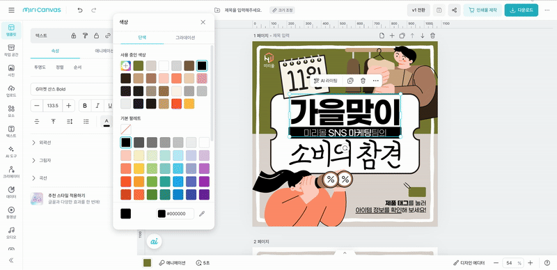Screen dimensions: 557x270
Task: Toggle bold formatting button
Action: point(84,106)
